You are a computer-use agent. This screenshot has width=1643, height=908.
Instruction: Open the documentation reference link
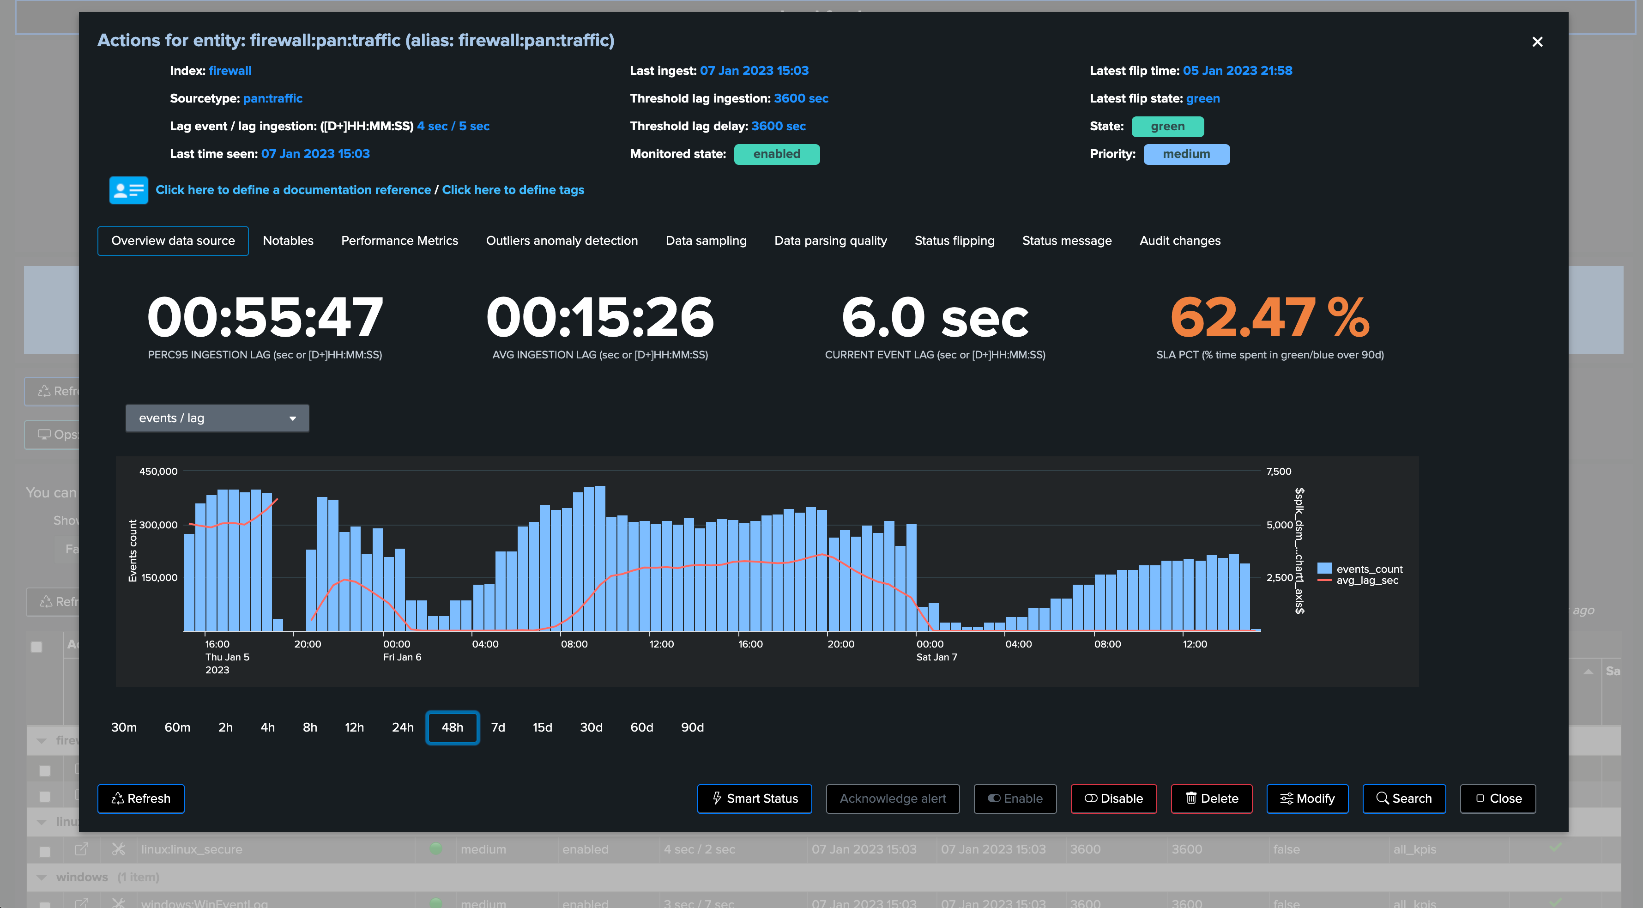coord(293,190)
